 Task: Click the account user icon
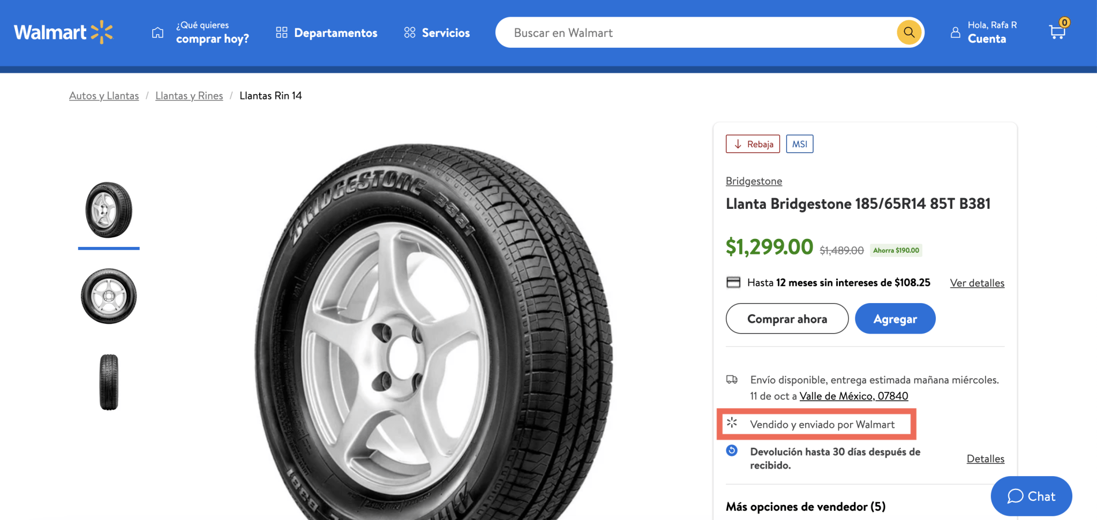click(956, 32)
